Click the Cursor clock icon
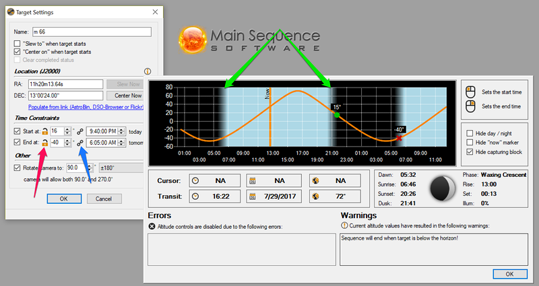 point(195,180)
